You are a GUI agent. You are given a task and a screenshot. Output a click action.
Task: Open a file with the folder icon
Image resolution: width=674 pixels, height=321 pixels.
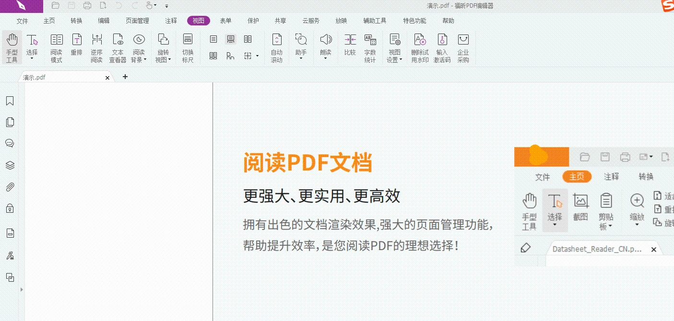tap(56, 6)
